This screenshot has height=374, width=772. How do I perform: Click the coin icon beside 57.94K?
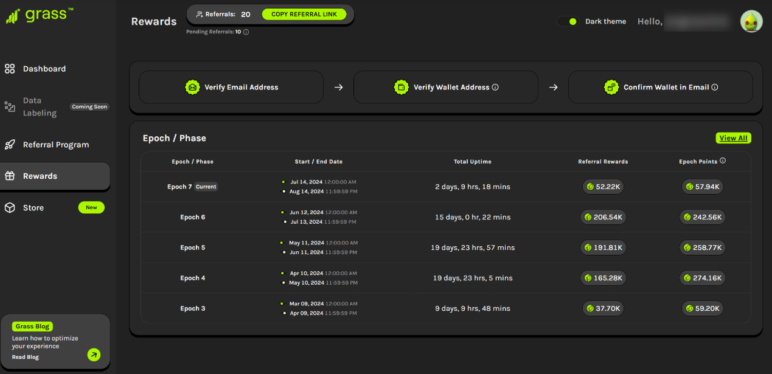(x=689, y=187)
